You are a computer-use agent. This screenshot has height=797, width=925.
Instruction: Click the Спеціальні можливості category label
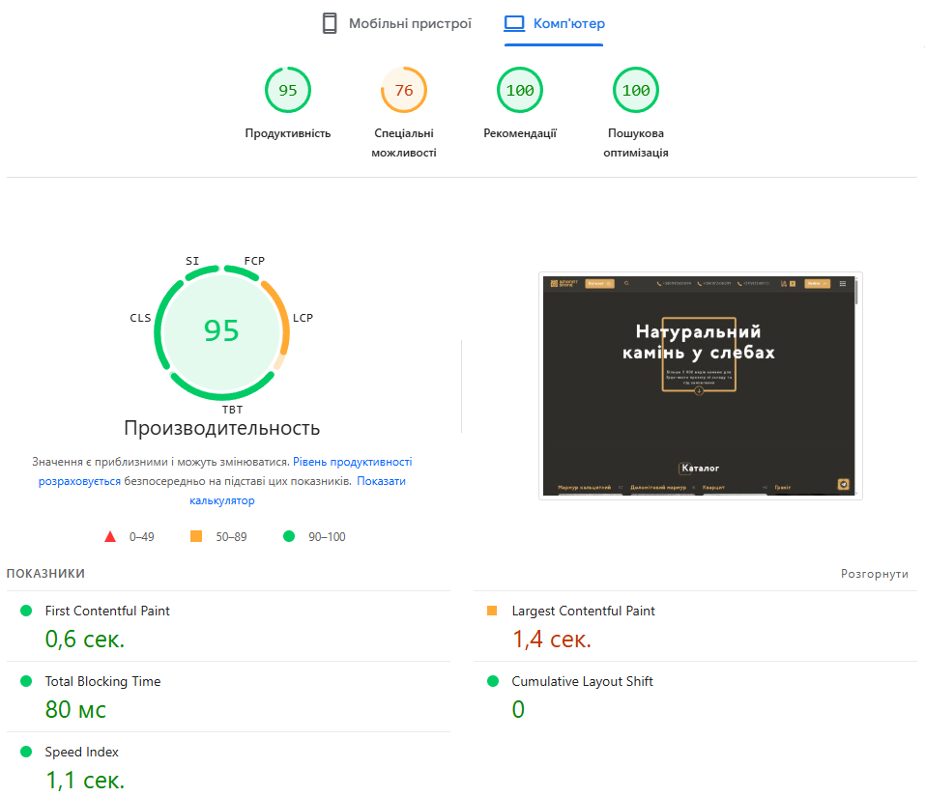404,143
